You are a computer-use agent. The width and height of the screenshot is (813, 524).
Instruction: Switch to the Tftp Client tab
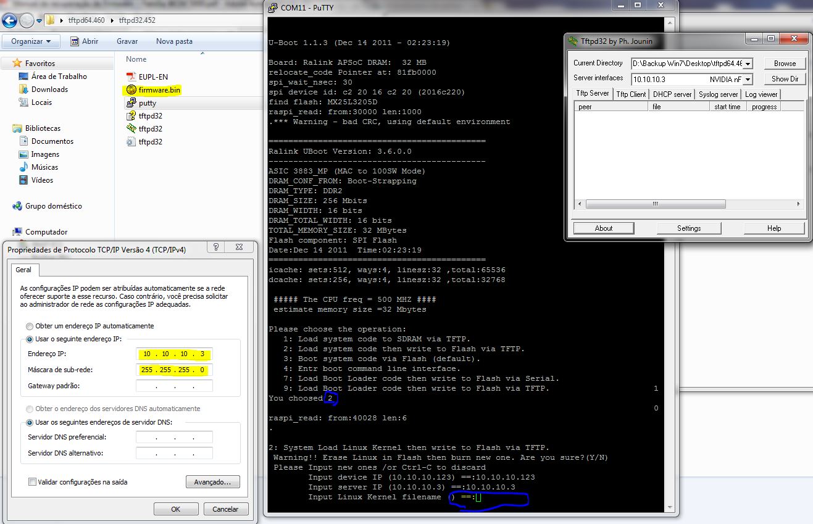coord(631,94)
